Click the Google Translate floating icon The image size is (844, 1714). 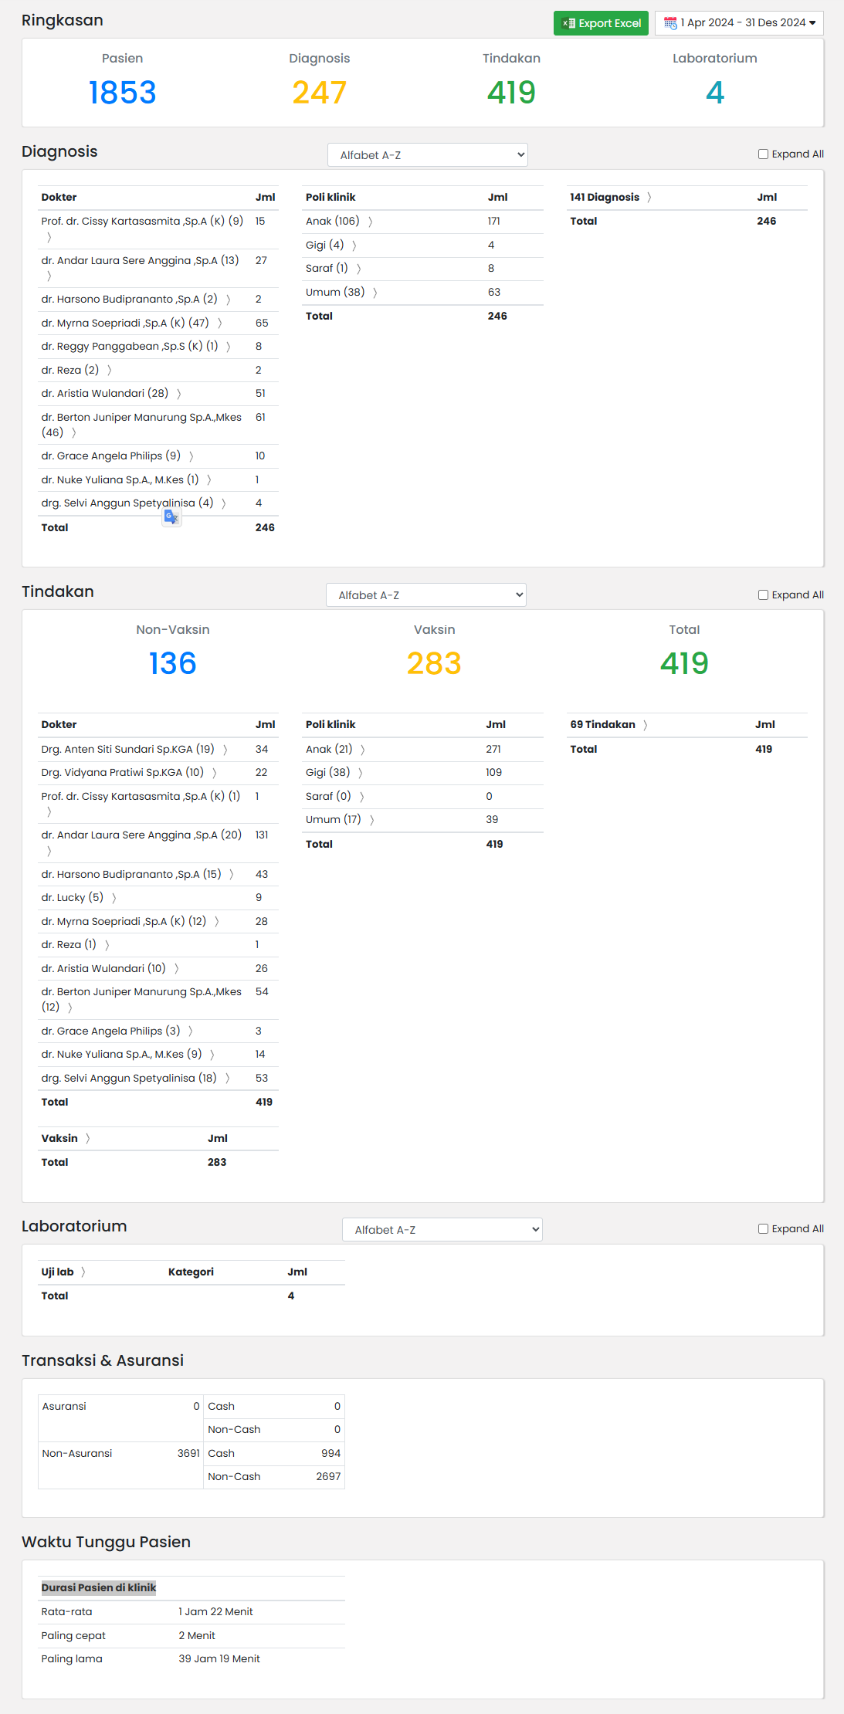pos(171,517)
